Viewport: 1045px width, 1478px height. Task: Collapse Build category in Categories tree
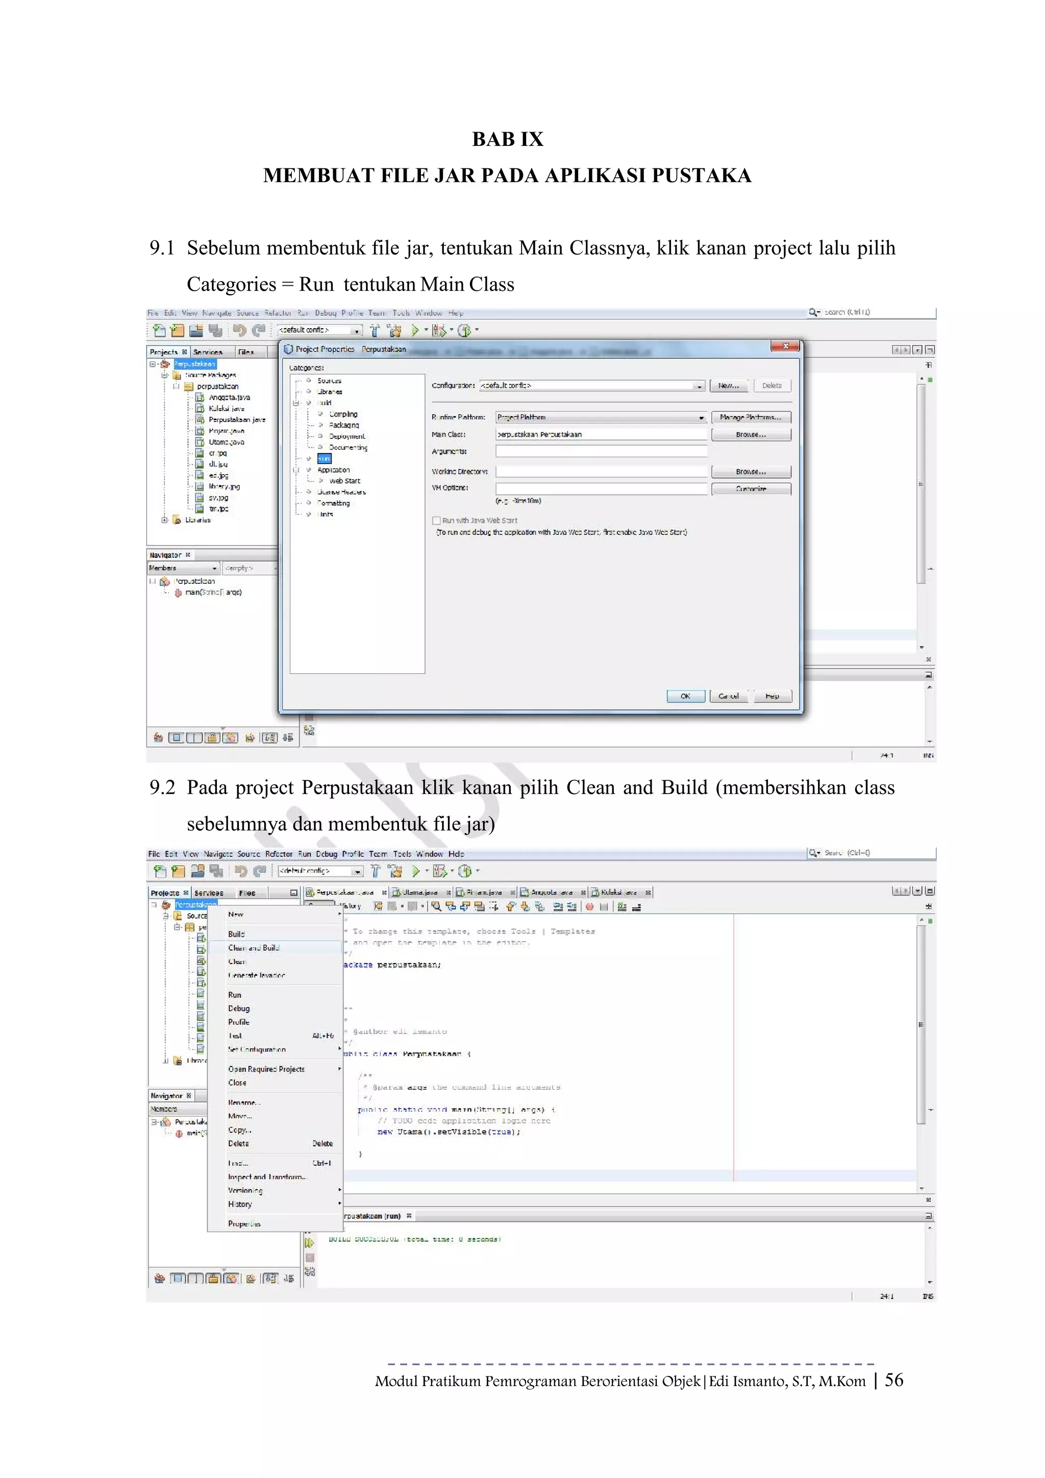pyautogui.click(x=296, y=403)
